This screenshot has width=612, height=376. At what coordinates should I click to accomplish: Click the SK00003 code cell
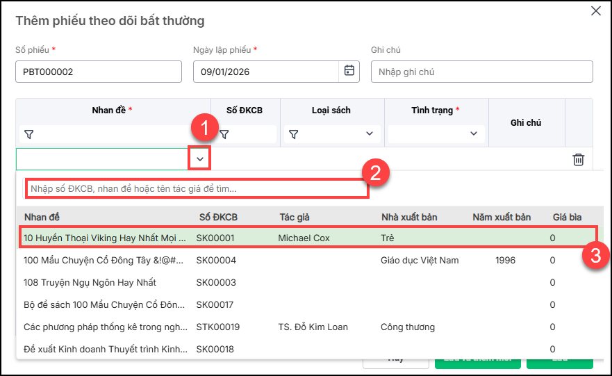click(x=216, y=282)
